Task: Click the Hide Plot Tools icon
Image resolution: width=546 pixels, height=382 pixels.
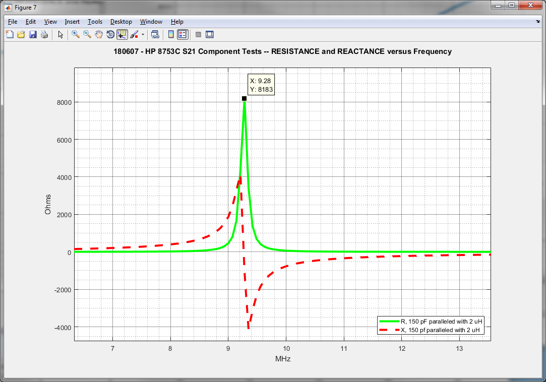Action: coord(199,34)
